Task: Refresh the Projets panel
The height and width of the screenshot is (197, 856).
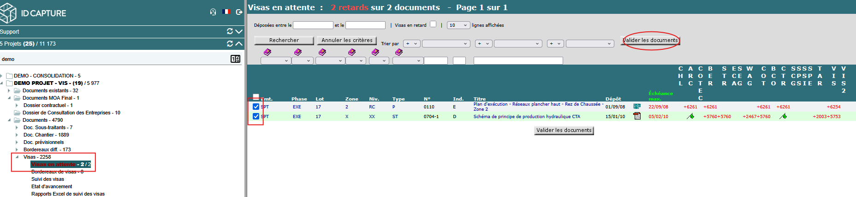Action: pos(230,43)
